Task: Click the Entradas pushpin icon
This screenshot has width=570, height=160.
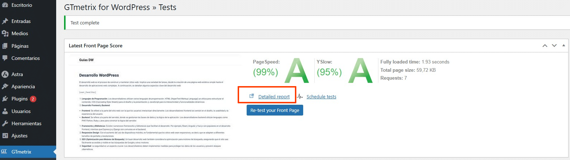Action: point(5,21)
